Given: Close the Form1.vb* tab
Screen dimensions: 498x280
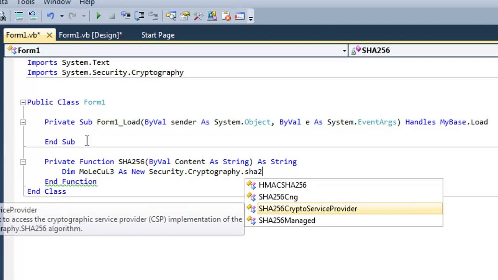Looking at the screenshot, I should pos(49,35).
